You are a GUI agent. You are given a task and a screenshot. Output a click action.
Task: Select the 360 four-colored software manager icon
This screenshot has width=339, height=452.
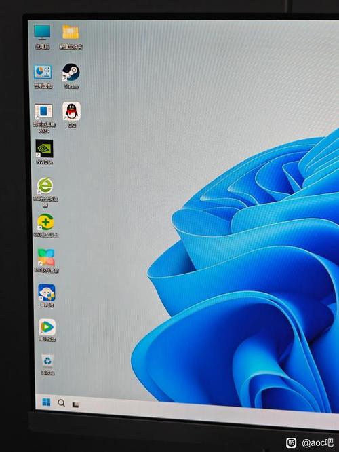coord(46,257)
